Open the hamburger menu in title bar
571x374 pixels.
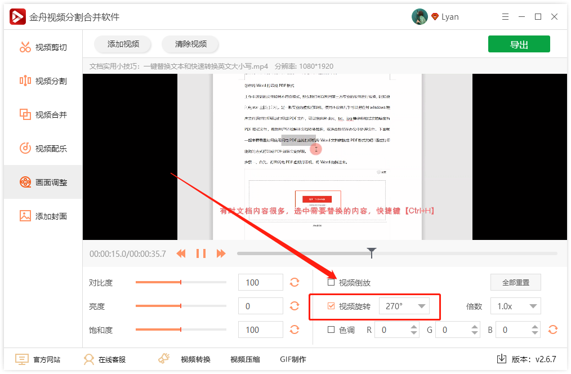click(x=505, y=17)
